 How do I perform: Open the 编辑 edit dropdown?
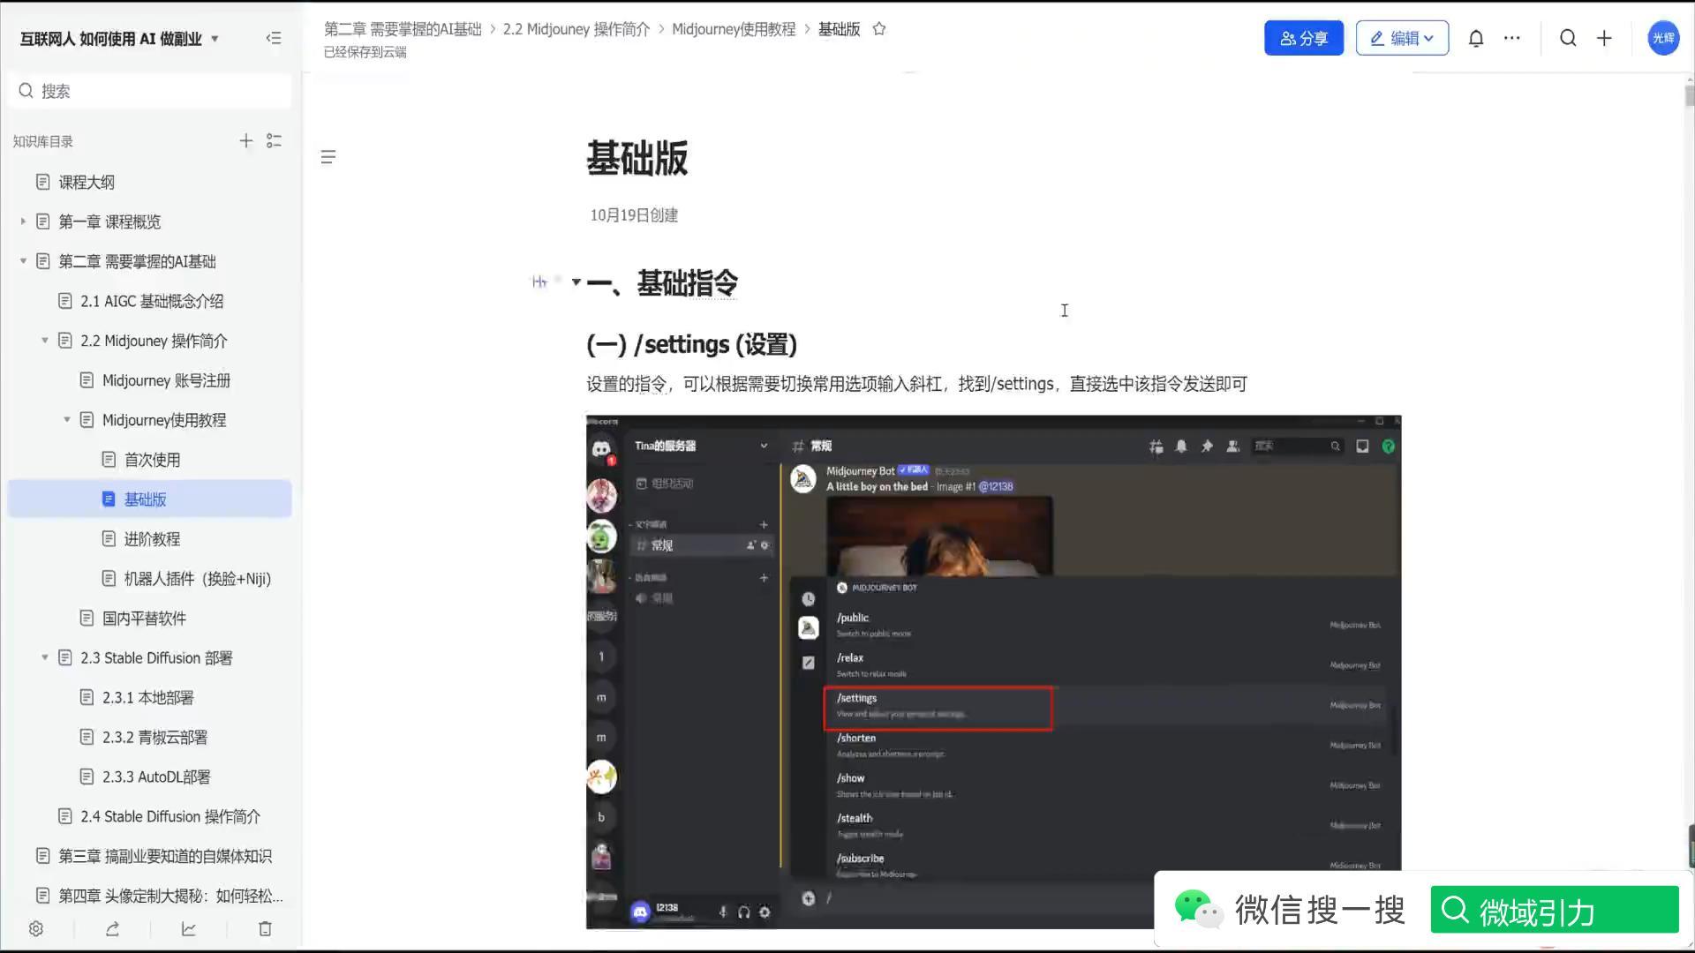(1402, 38)
